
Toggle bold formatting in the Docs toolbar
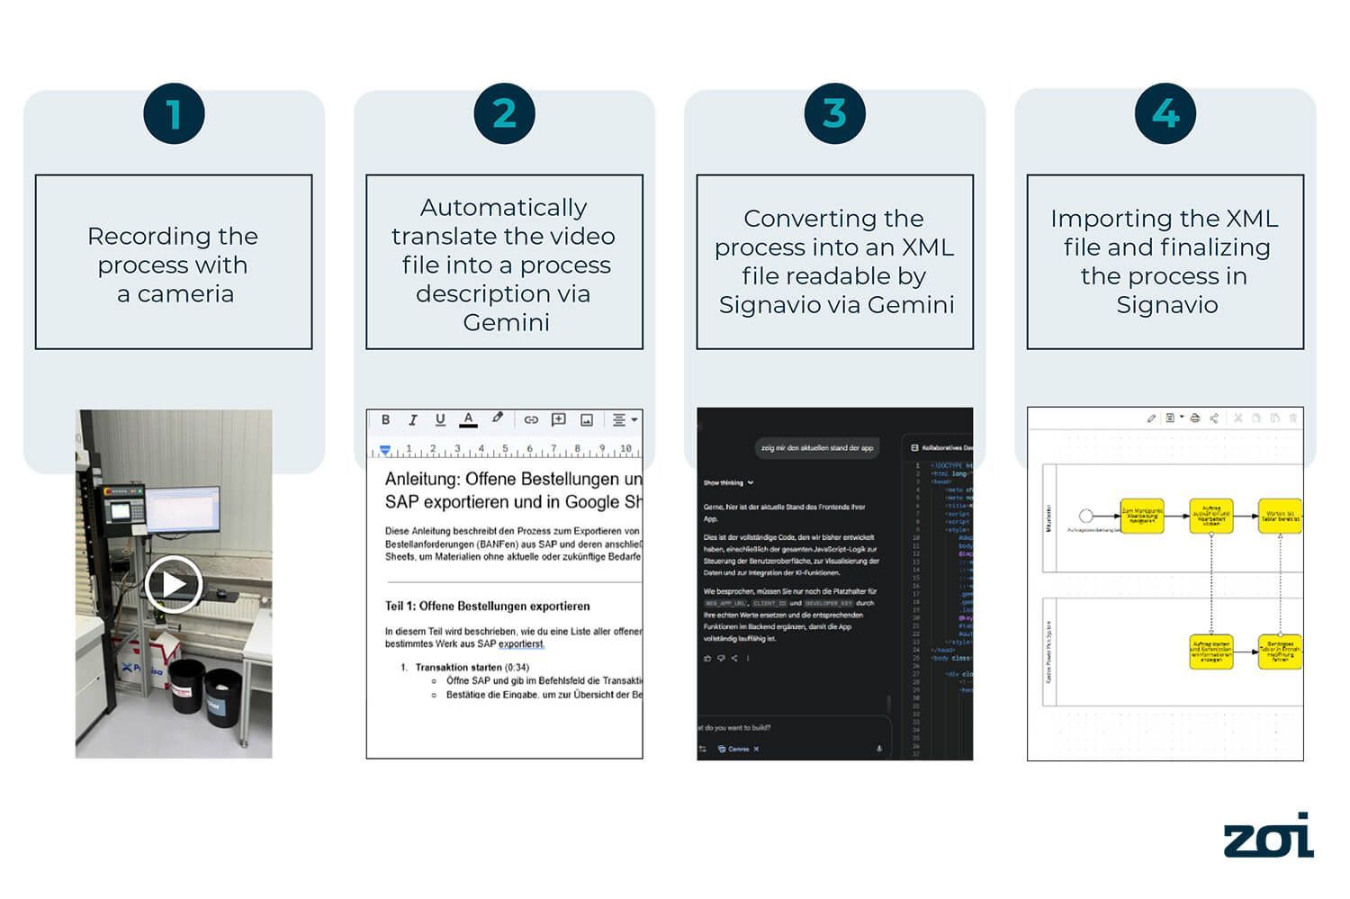[x=387, y=419]
